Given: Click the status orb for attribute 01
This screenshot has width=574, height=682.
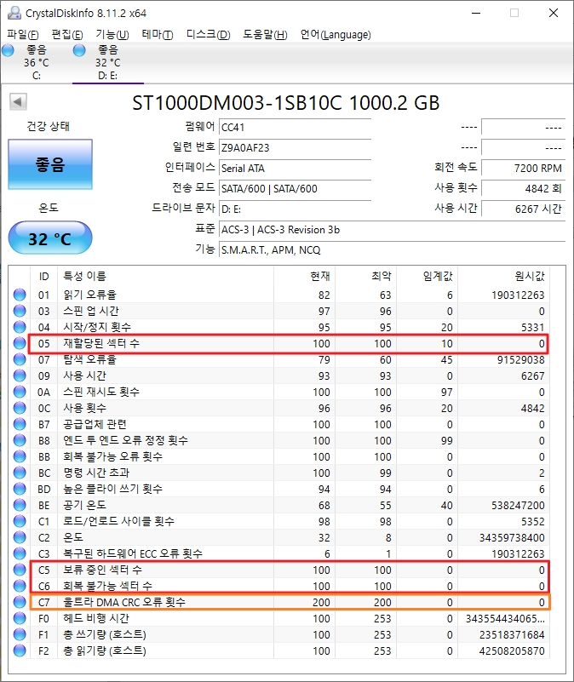Looking at the screenshot, I should coord(20,295).
